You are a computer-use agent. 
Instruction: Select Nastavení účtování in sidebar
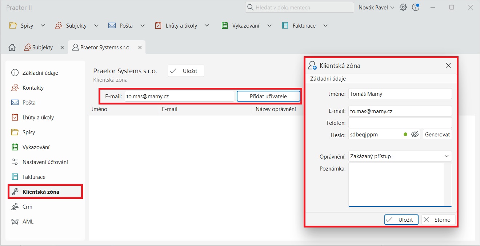coord(45,162)
